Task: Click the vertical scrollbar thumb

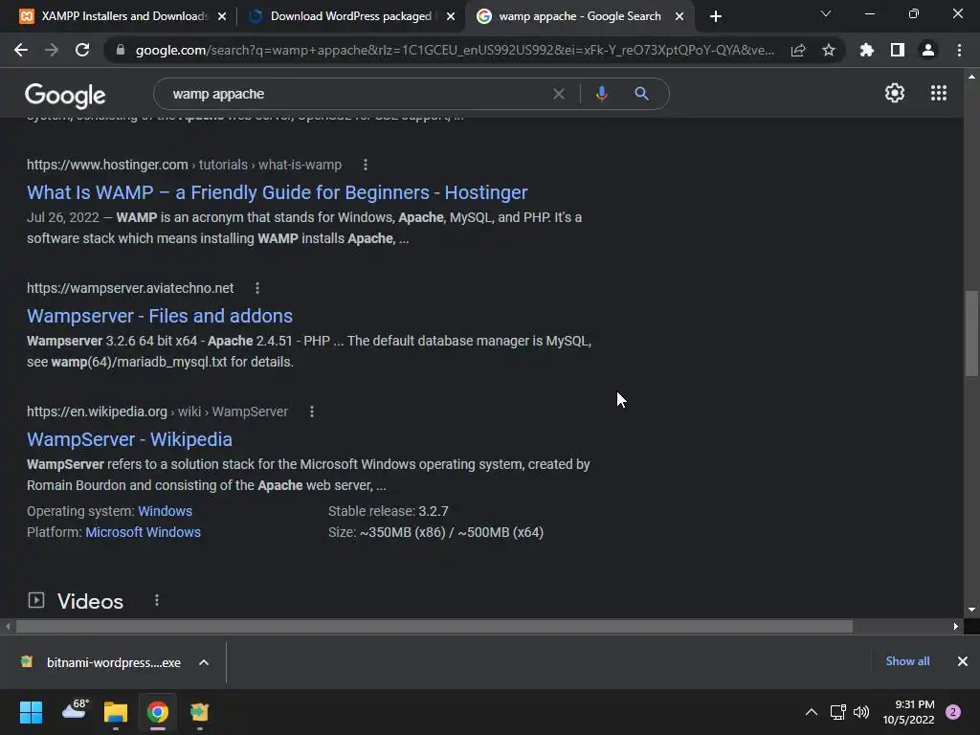Action: (971, 334)
